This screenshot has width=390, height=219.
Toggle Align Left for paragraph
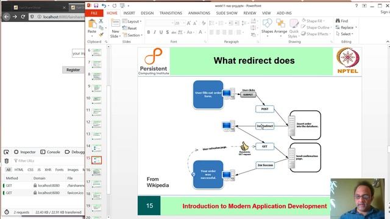(x=211, y=32)
